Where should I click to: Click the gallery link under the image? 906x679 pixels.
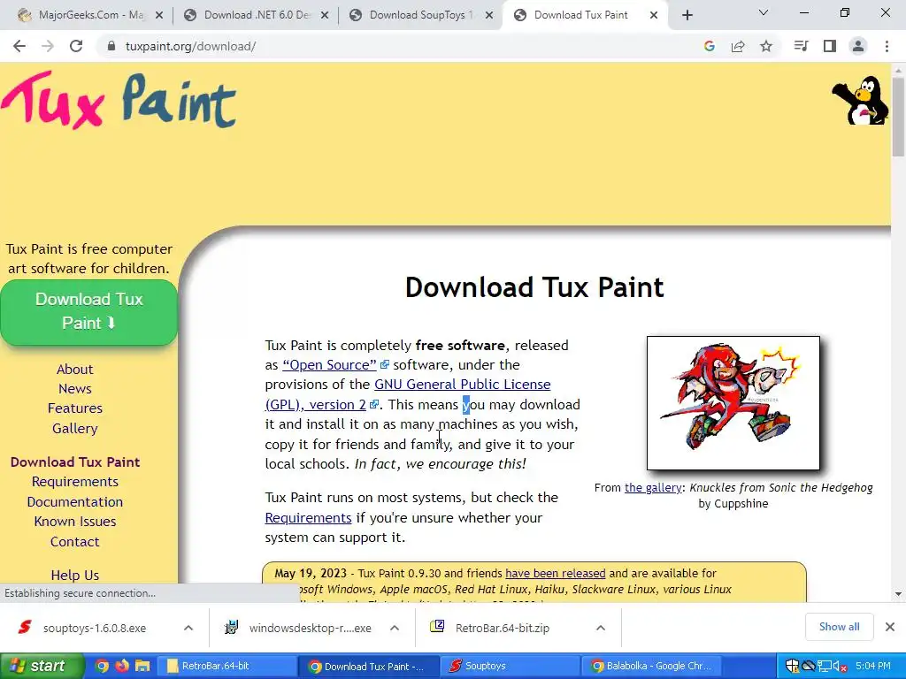(x=653, y=488)
